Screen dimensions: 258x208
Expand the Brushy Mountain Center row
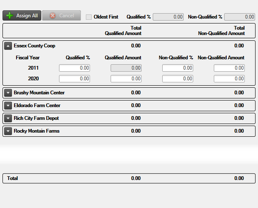[8, 93]
